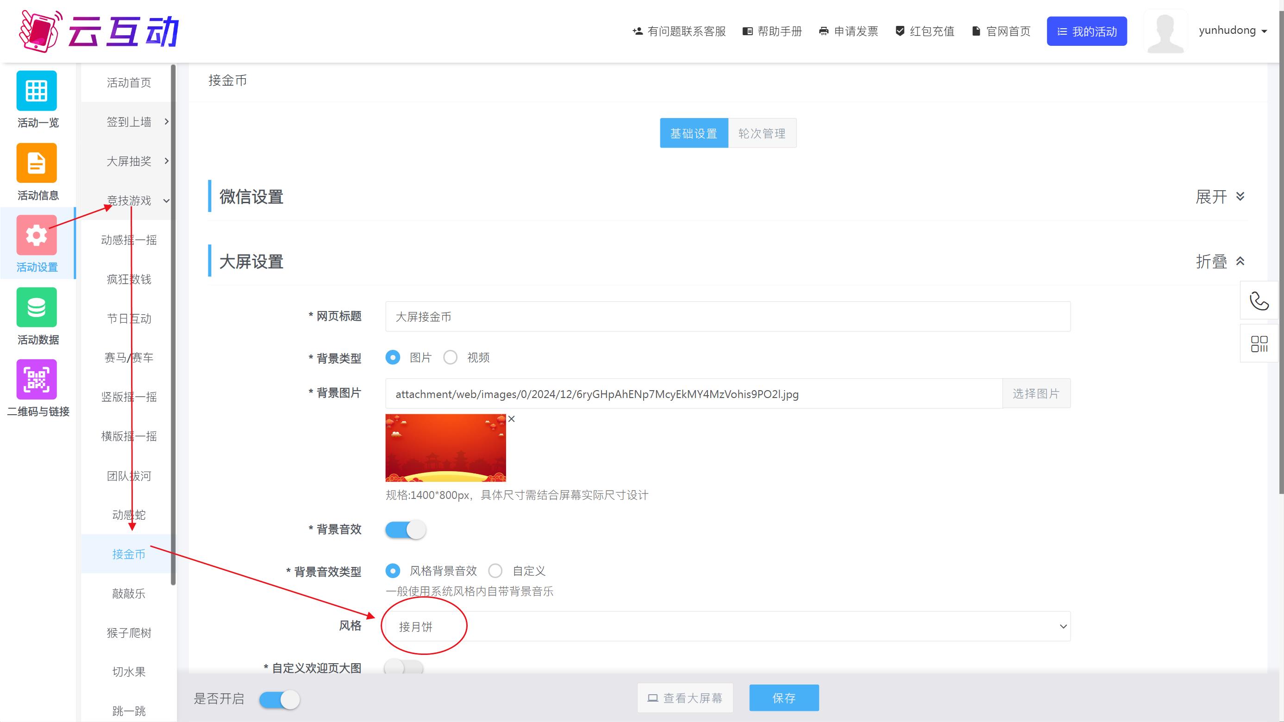1284x722 pixels.
Task: Click the 查看大屏幕 button
Action: click(685, 698)
